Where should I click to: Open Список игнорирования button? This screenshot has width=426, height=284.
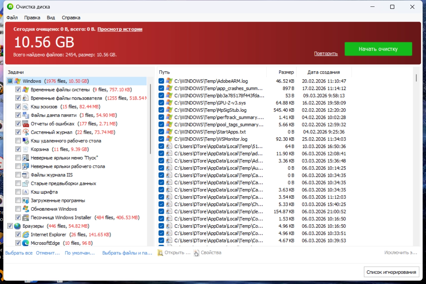[x=392, y=272]
